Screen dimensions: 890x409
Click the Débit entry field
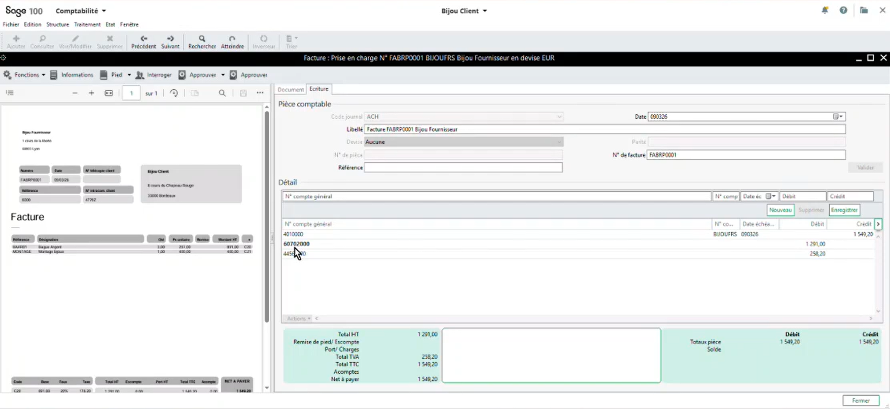tap(803, 196)
